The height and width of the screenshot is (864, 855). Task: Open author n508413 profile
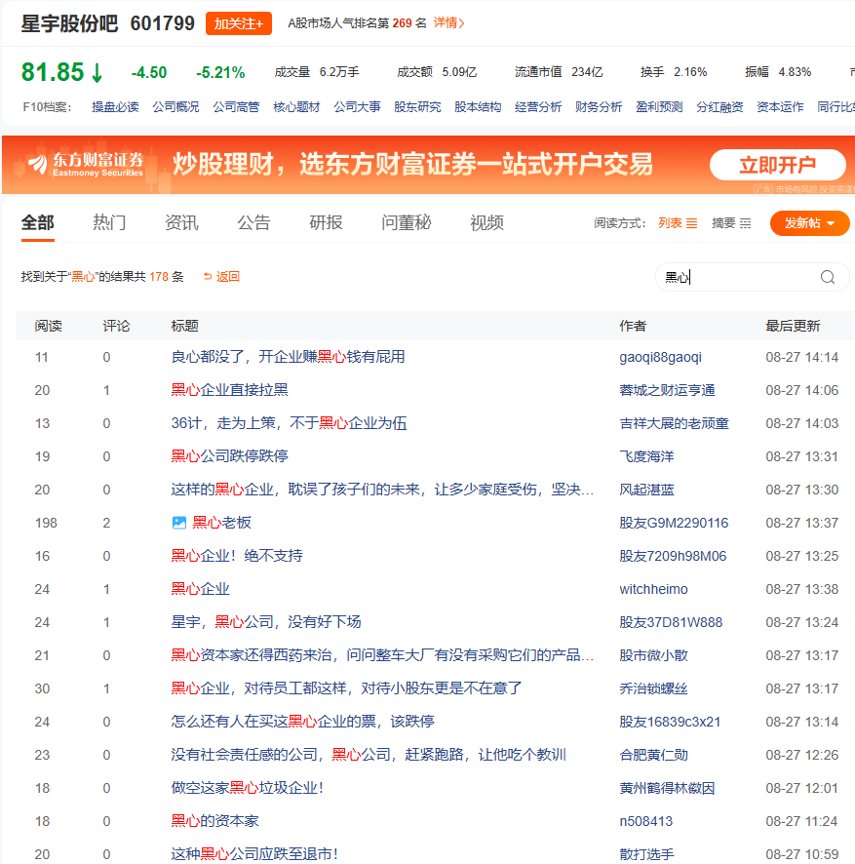click(646, 821)
